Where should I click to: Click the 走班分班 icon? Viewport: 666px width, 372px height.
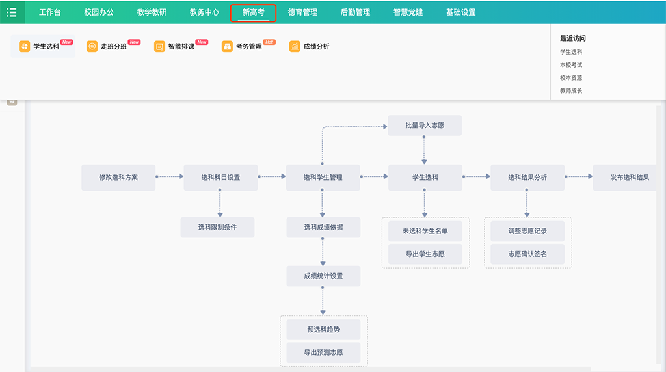point(92,47)
